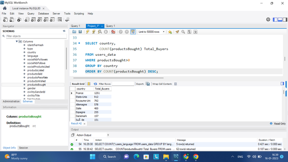Click open SQL script file toolbar icon

(12, 19)
